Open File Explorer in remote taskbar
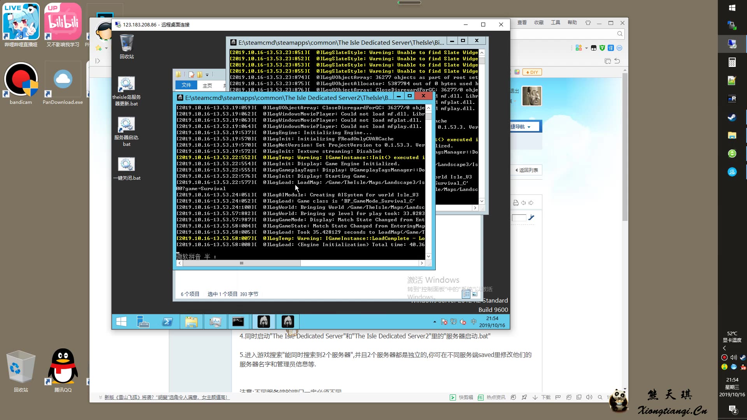 point(191,322)
